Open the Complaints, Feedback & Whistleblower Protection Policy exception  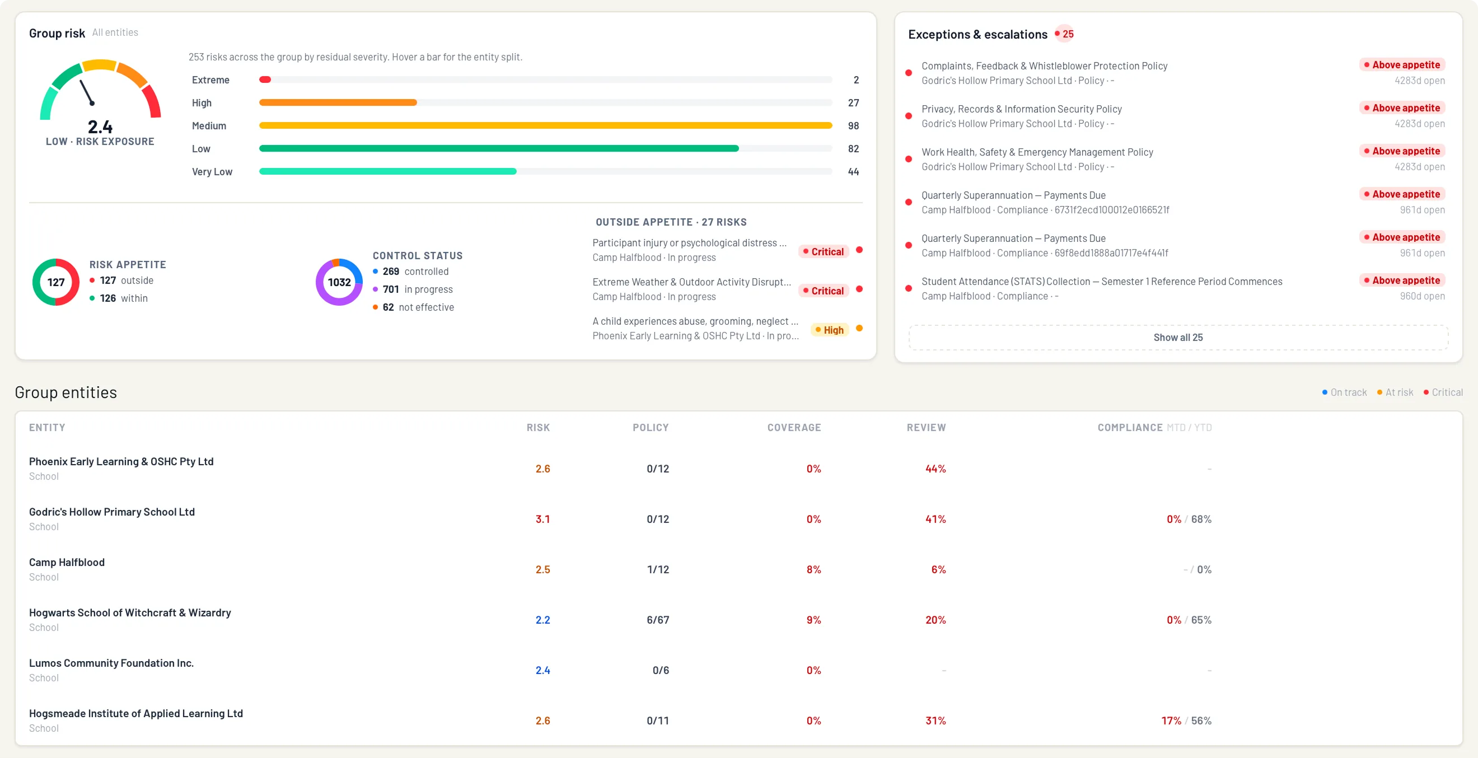(1177, 73)
